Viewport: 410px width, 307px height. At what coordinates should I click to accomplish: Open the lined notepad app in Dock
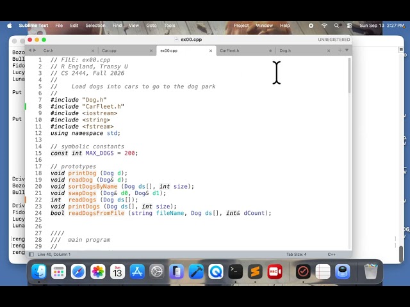point(323,272)
